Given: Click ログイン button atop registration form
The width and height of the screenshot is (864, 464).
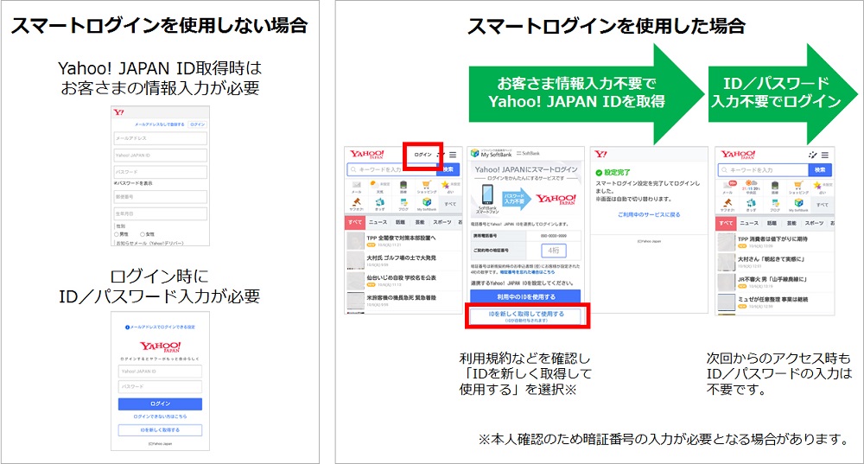Looking at the screenshot, I should tap(197, 124).
